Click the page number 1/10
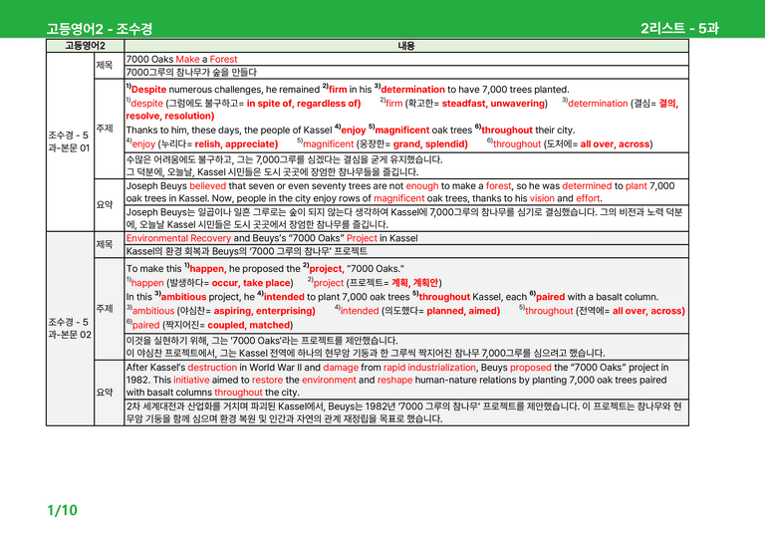 62,510
